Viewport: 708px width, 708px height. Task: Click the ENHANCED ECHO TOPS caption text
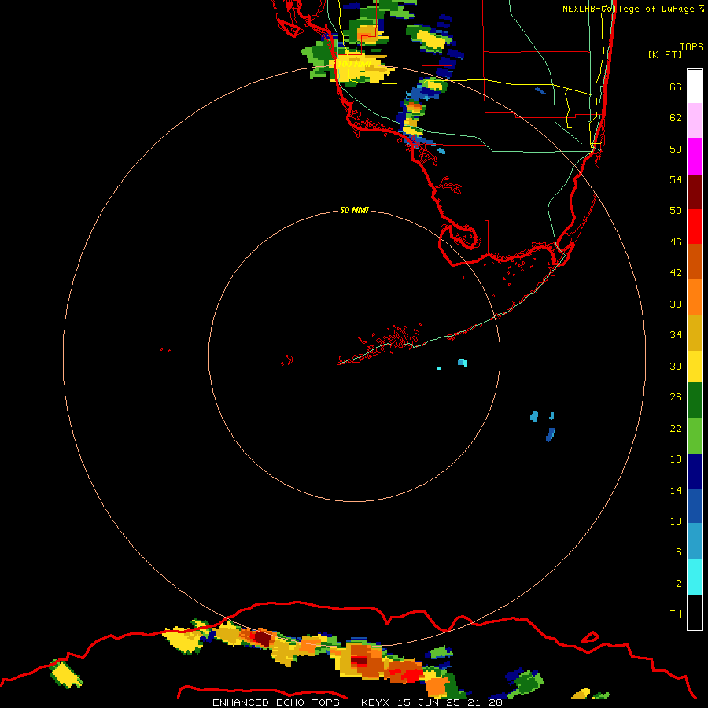277,702
